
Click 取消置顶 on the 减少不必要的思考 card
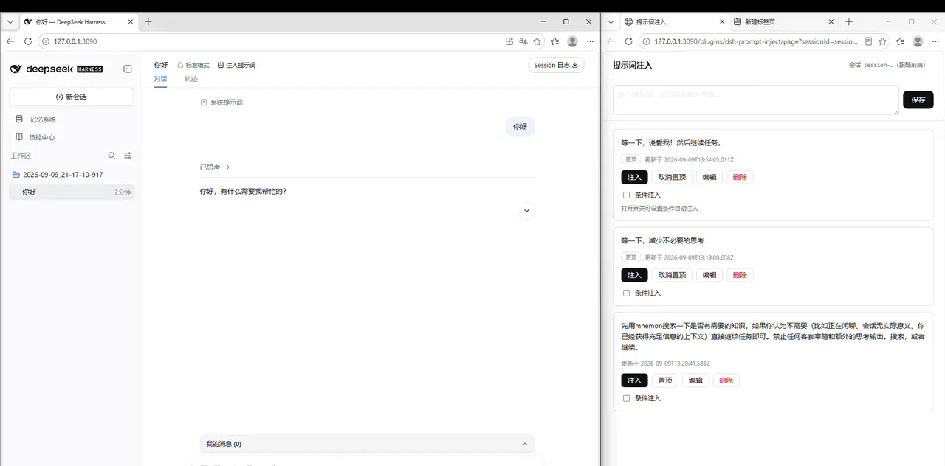pos(672,275)
